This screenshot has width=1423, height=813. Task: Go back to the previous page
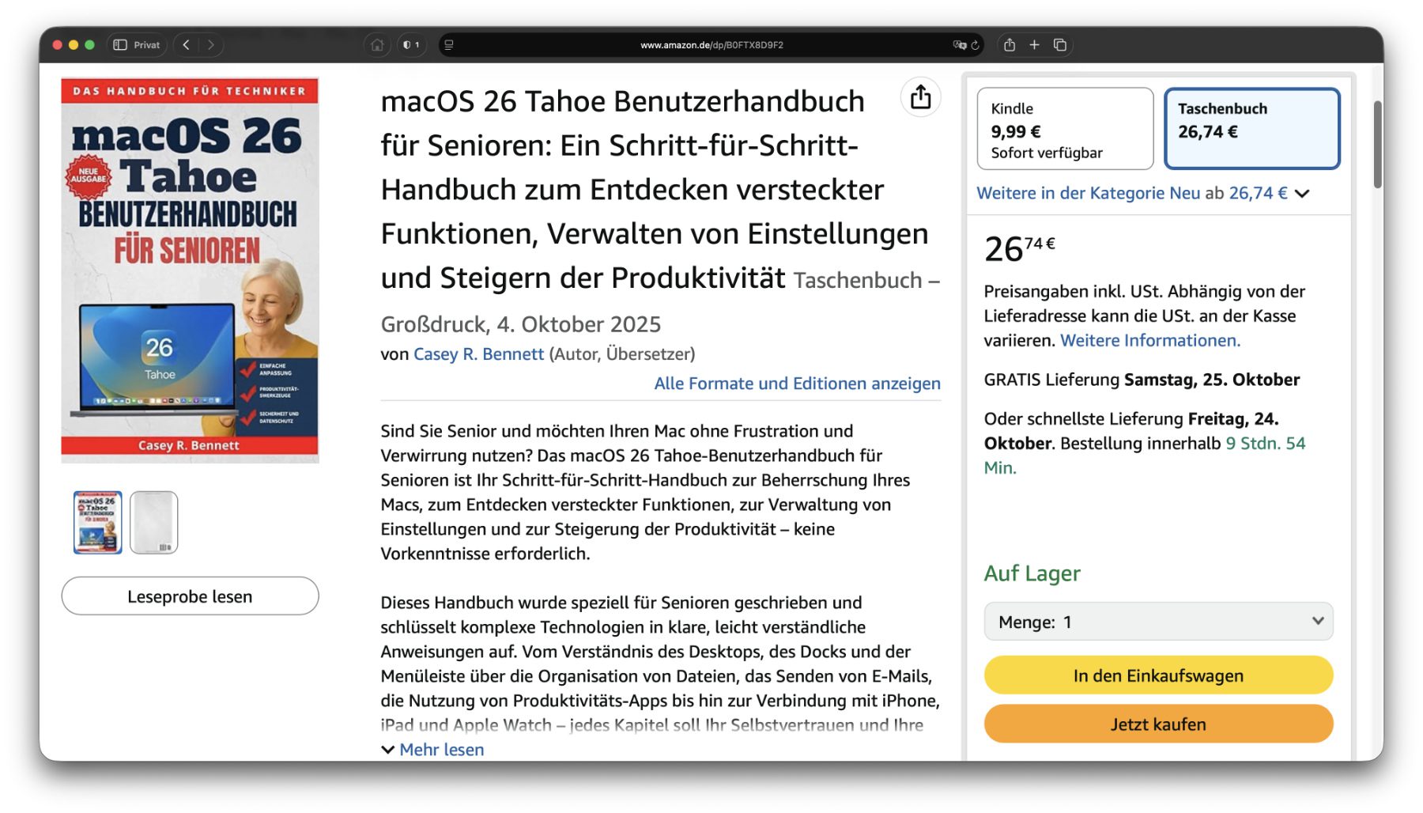(x=187, y=45)
